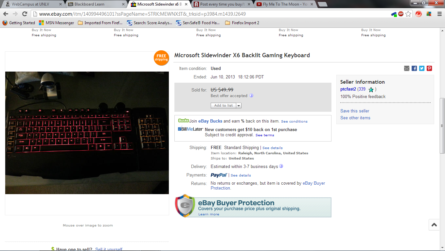Share the listing by email icon
Viewport: 445px width, 251px height.
(407, 68)
